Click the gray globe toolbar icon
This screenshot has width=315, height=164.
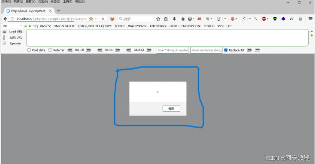tap(190, 19)
